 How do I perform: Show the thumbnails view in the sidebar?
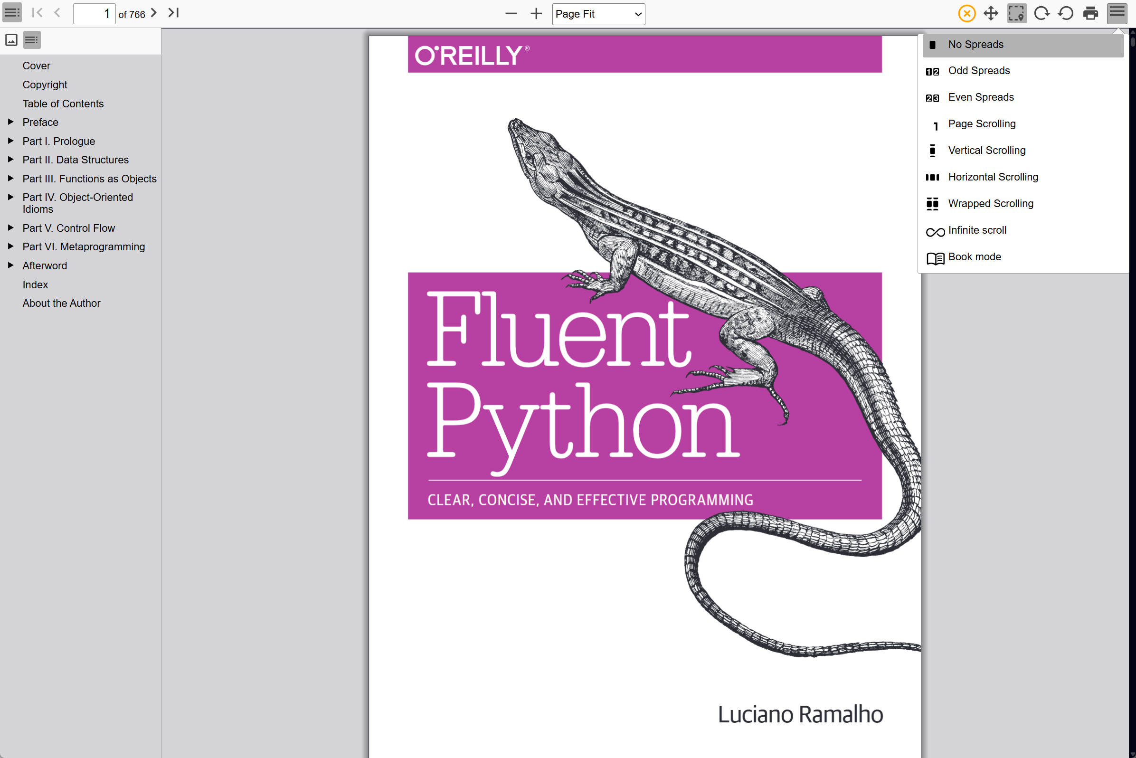click(x=11, y=40)
